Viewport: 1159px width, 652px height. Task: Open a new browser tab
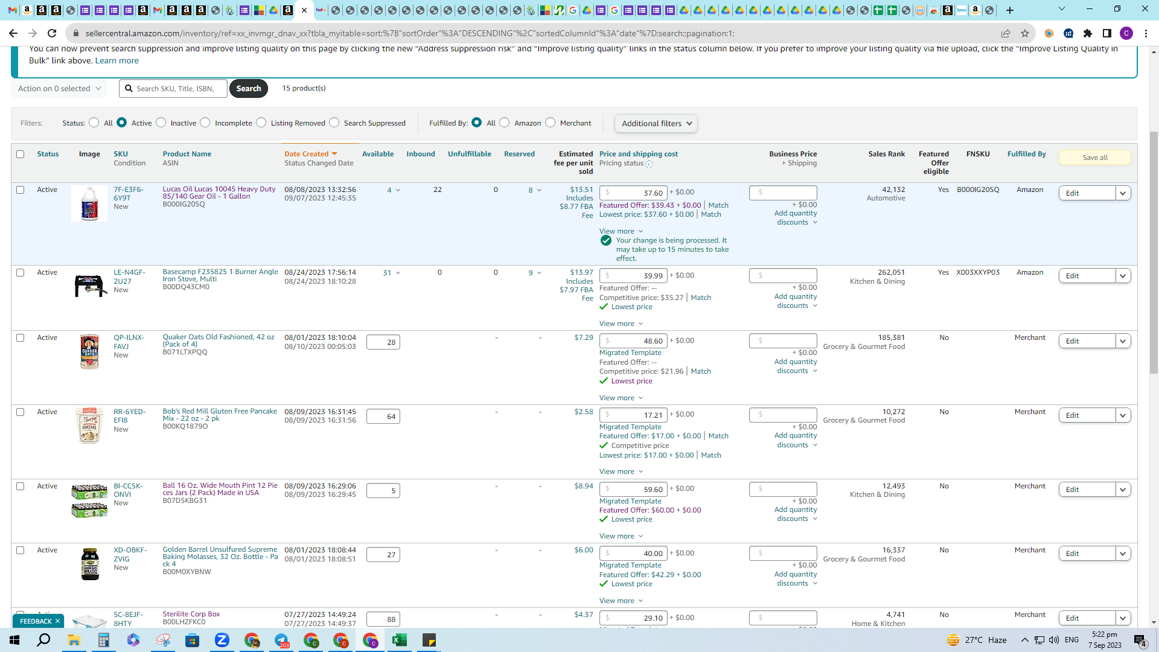coord(1010,10)
